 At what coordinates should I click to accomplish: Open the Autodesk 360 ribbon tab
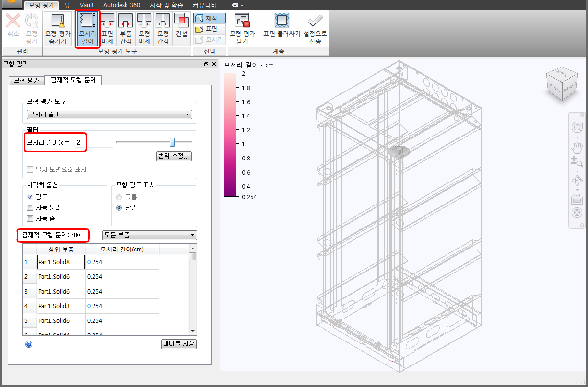tap(121, 5)
